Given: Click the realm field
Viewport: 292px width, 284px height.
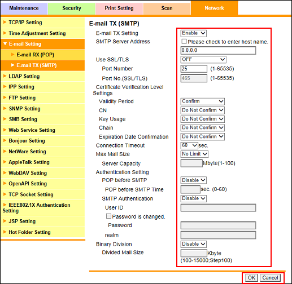Looking at the screenshot, I should pos(218,235).
